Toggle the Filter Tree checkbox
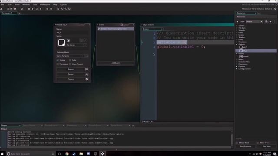Image resolution: width=278 pixels, height=156 pixels. tap(258, 143)
